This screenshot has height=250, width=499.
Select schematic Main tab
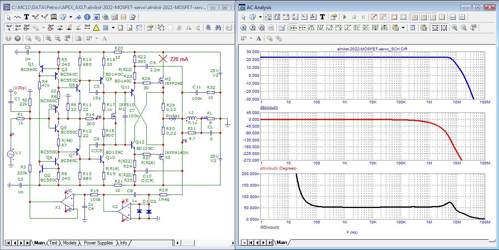click(x=39, y=243)
